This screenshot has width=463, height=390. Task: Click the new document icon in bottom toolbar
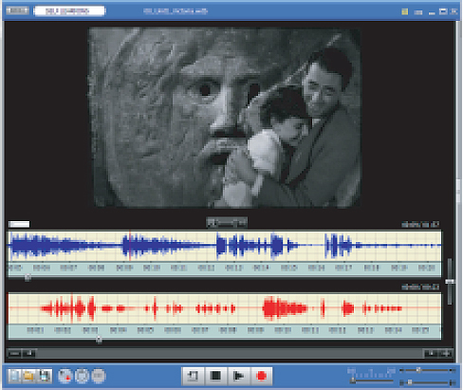(x=14, y=376)
